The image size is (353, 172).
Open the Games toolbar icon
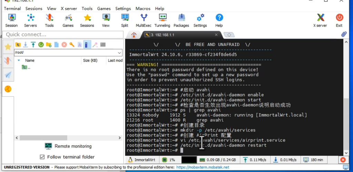pos(68,20)
